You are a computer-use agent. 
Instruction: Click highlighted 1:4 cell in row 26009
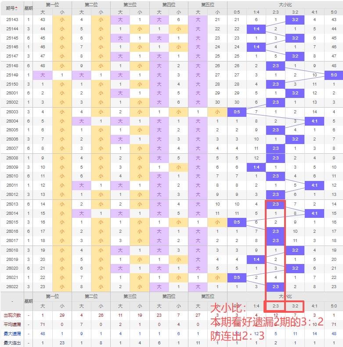tap(256, 167)
